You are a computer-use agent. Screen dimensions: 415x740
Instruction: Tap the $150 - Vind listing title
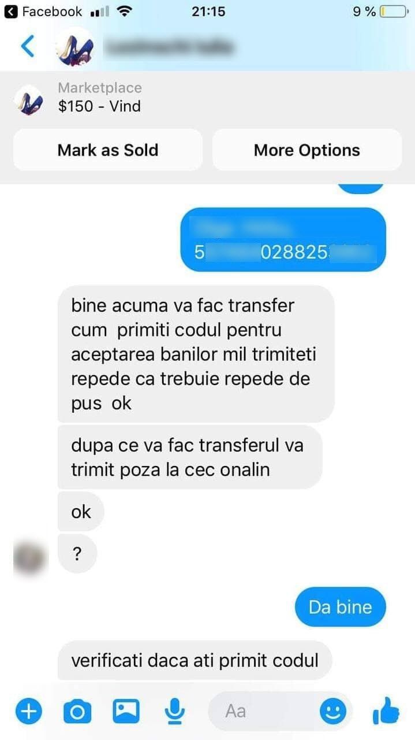pyautogui.click(x=99, y=106)
